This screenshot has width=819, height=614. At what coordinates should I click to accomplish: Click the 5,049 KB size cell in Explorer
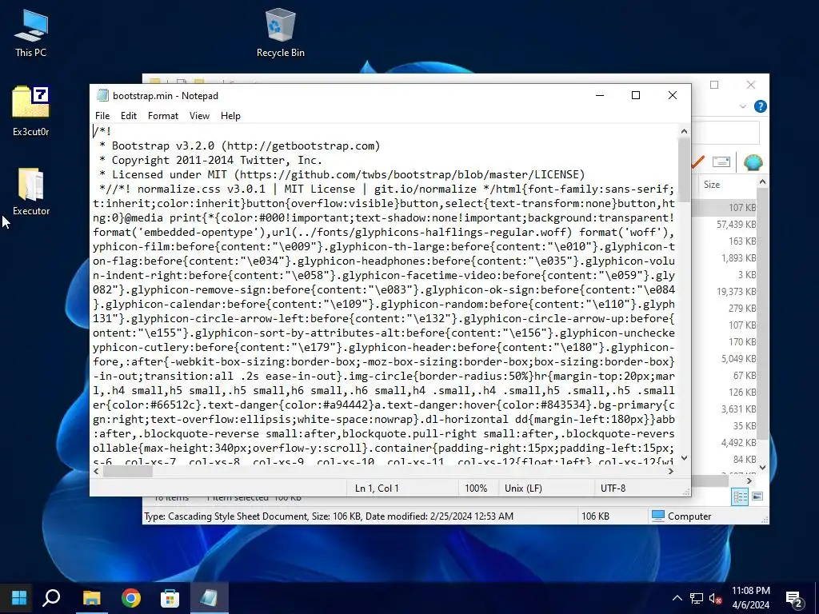(x=738, y=359)
